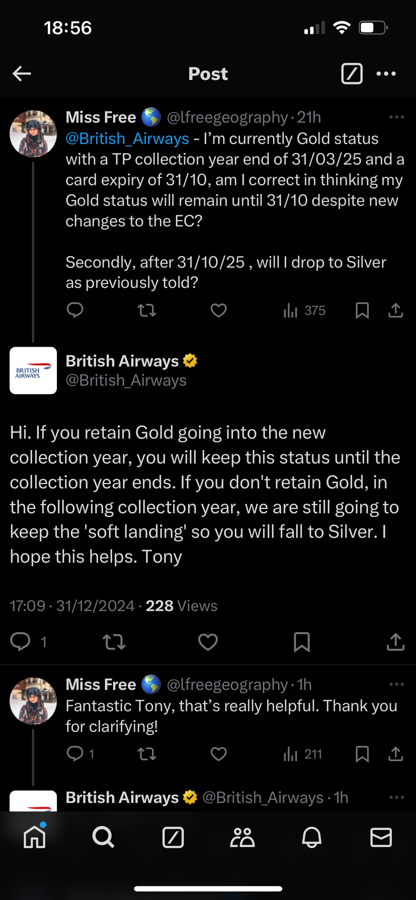
Task: Open the @British_Airways mention link
Action: [127, 139]
